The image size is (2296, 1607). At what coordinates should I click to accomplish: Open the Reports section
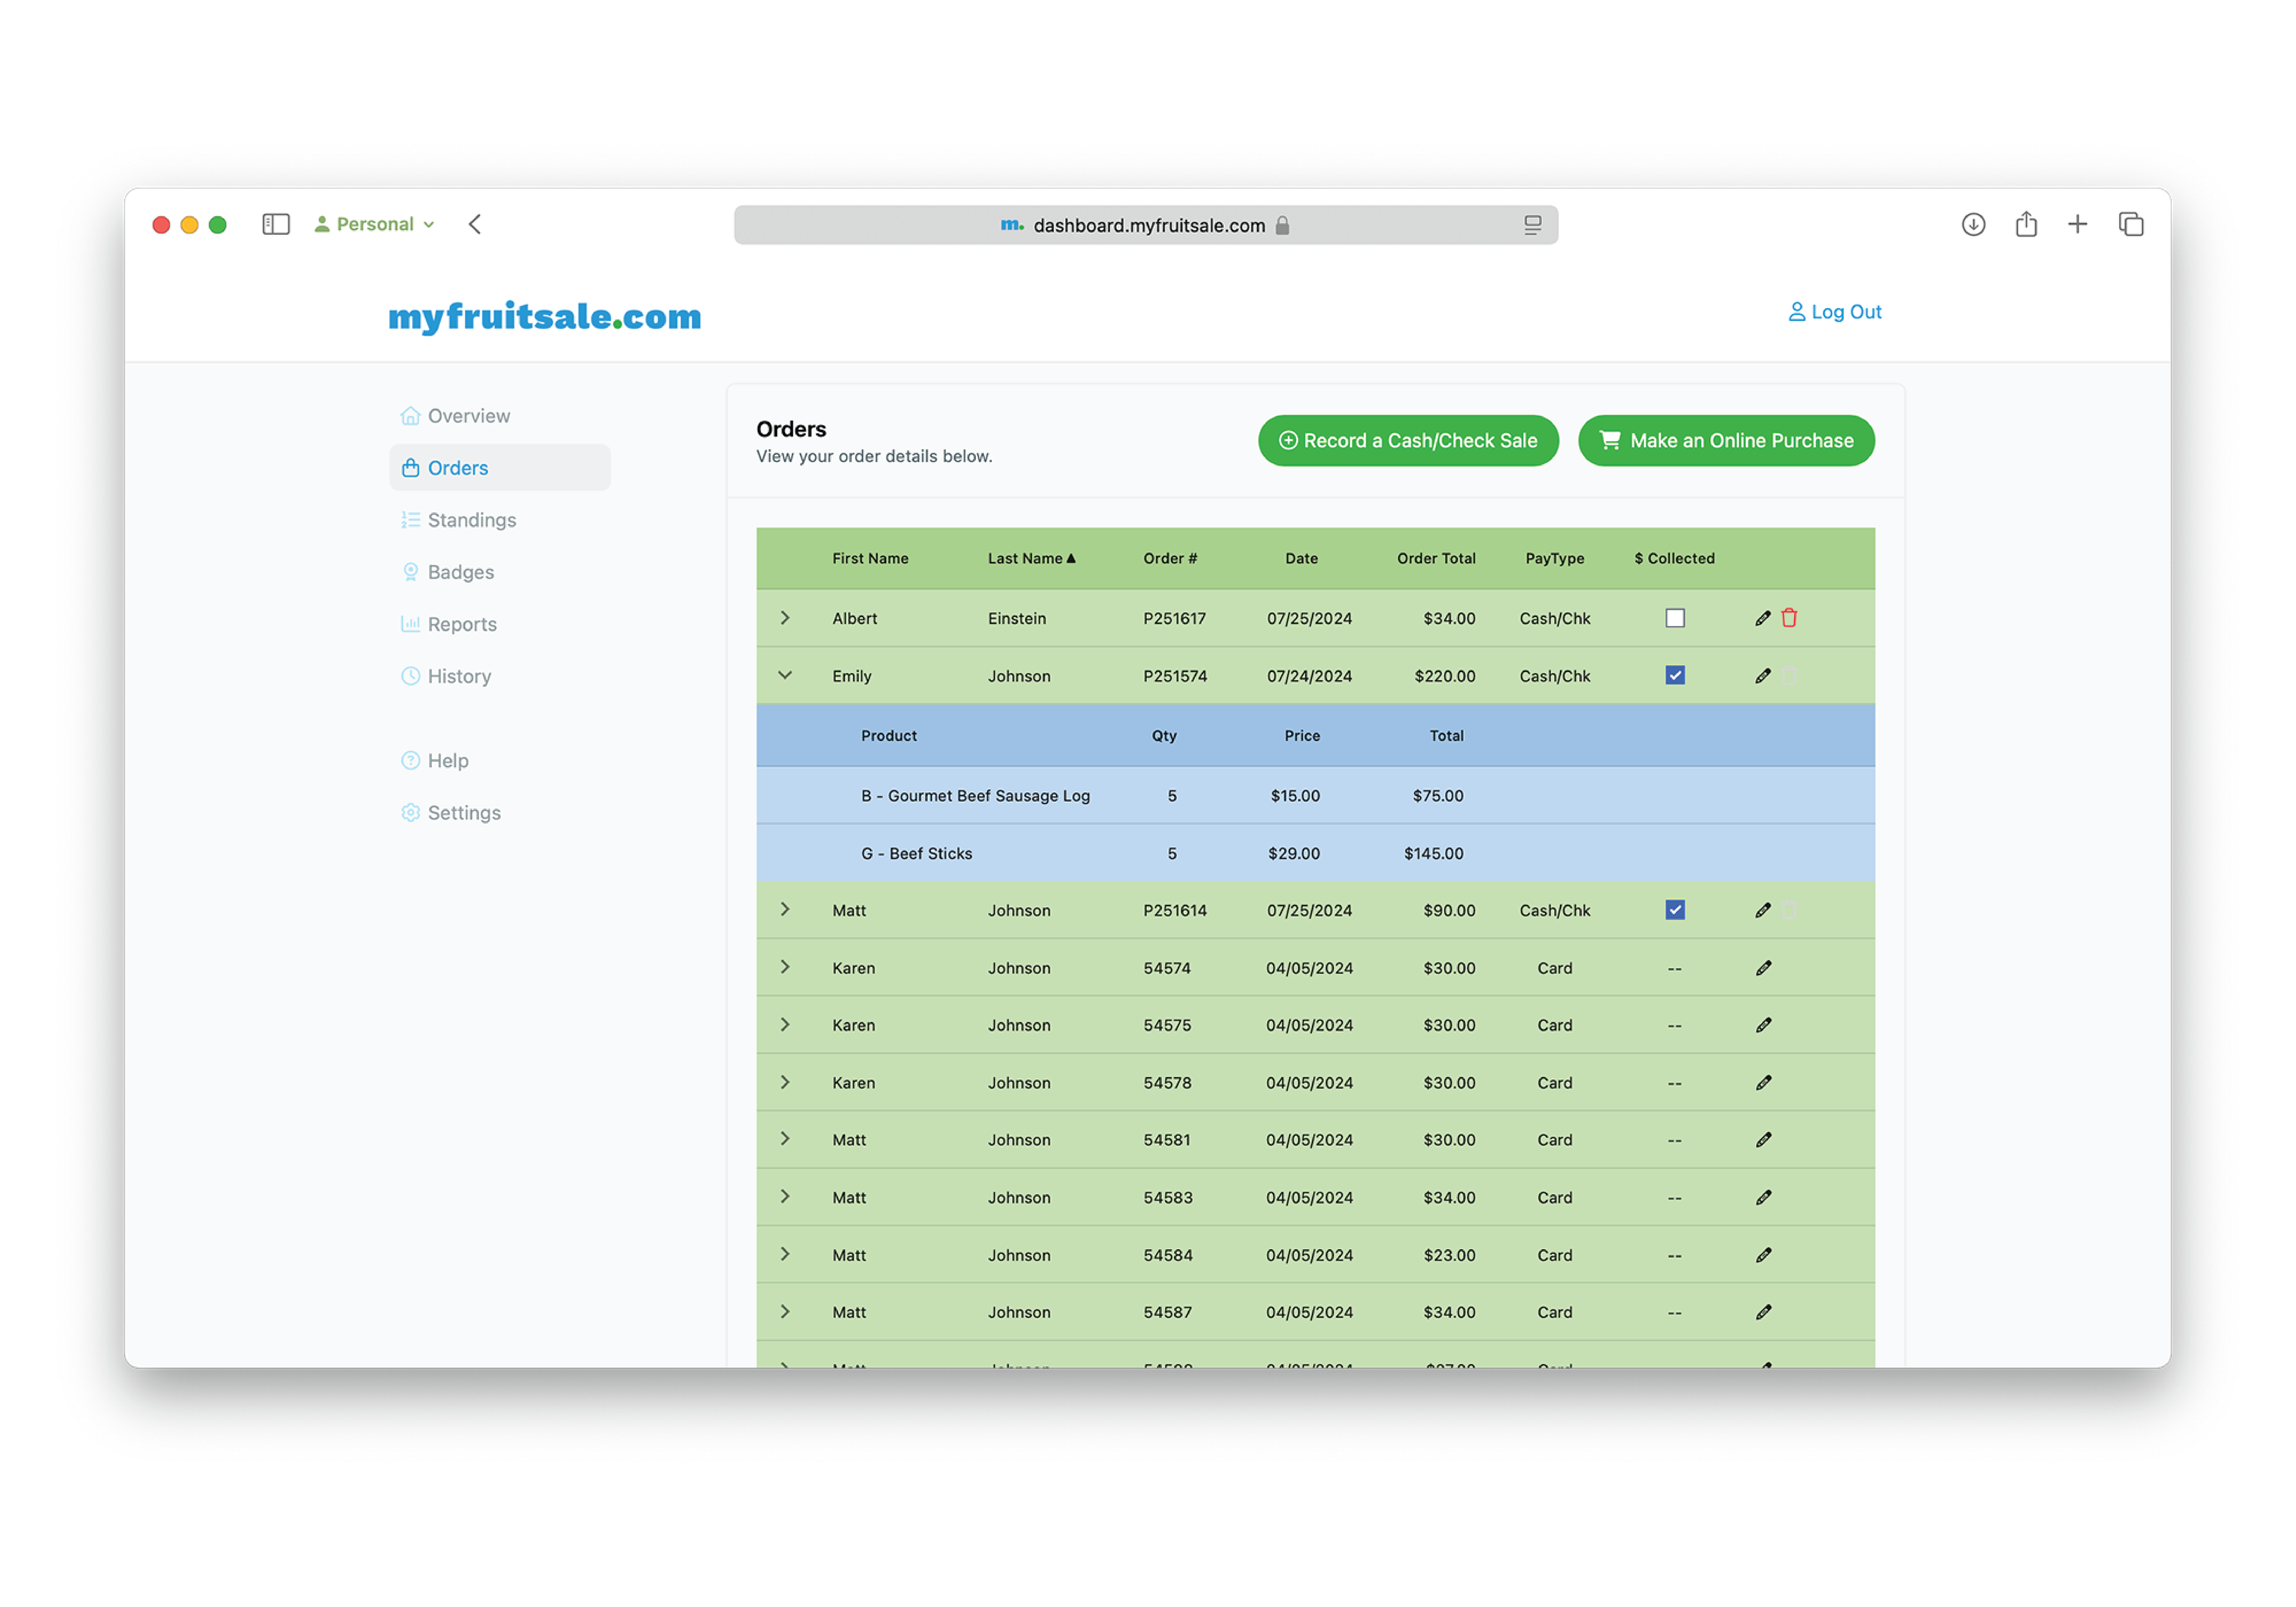[448, 623]
